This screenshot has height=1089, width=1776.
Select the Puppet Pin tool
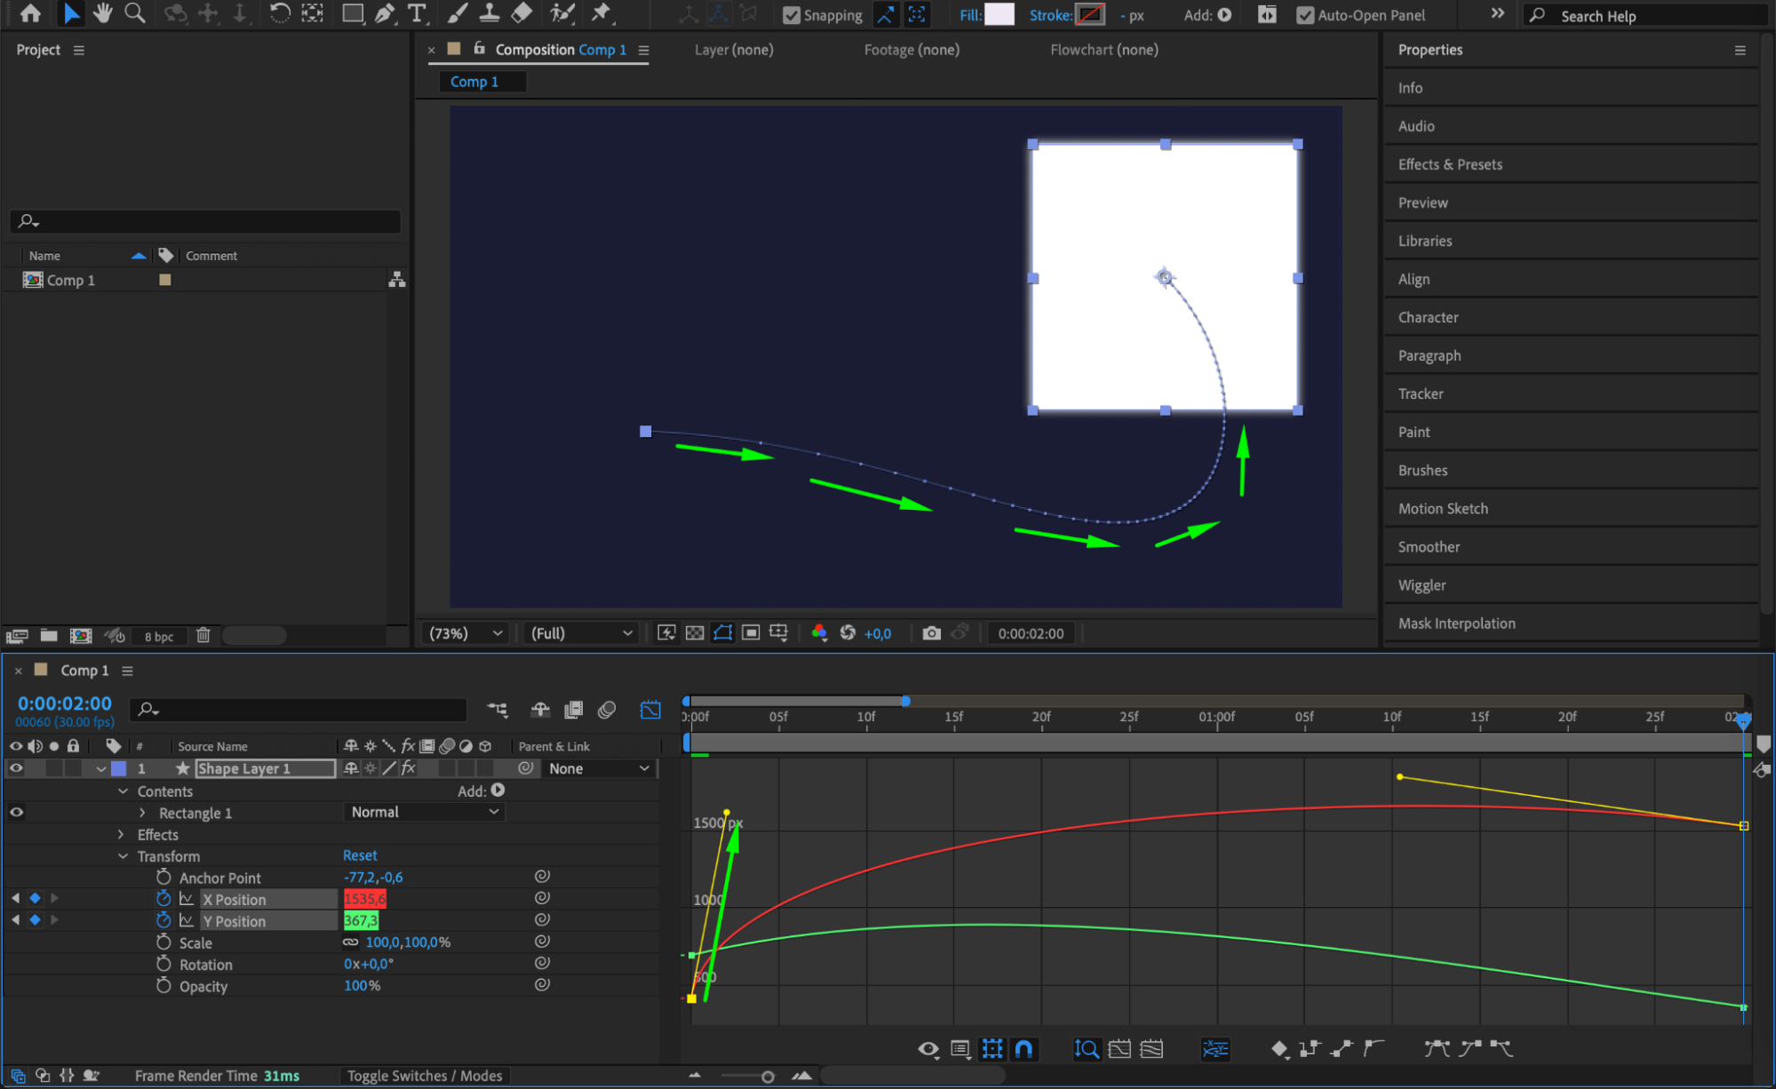(x=601, y=13)
